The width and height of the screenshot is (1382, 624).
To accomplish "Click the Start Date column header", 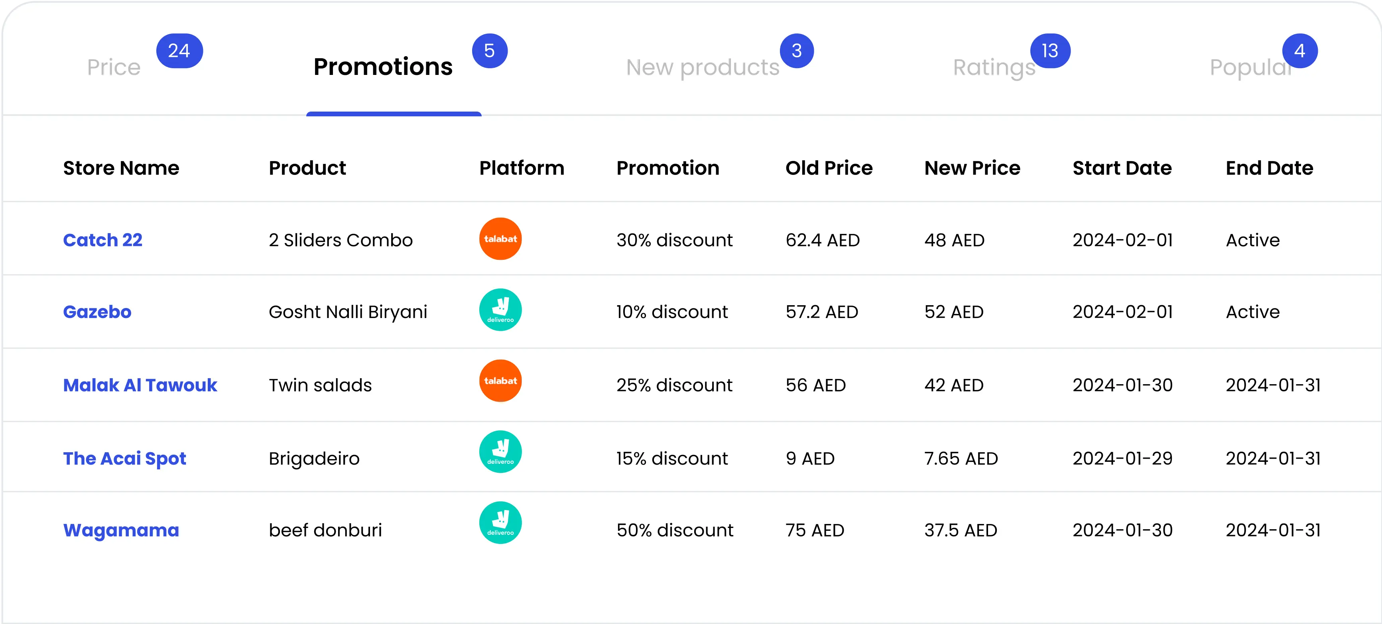I will (1122, 168).
